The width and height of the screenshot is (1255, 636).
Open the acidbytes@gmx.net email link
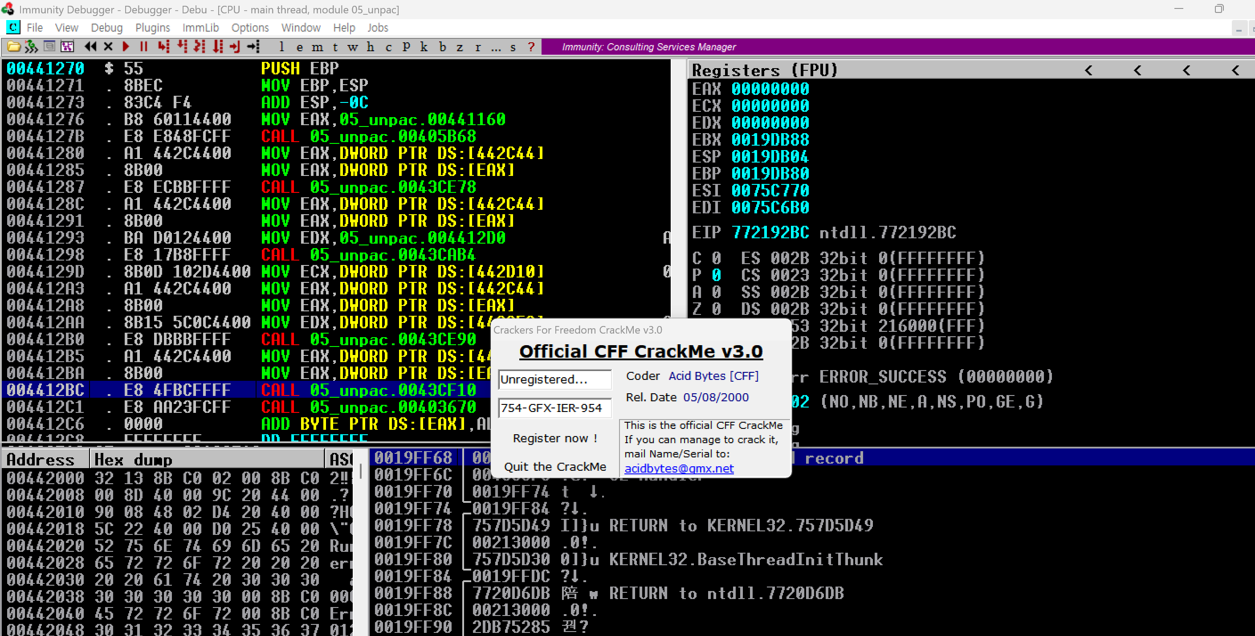679,469
